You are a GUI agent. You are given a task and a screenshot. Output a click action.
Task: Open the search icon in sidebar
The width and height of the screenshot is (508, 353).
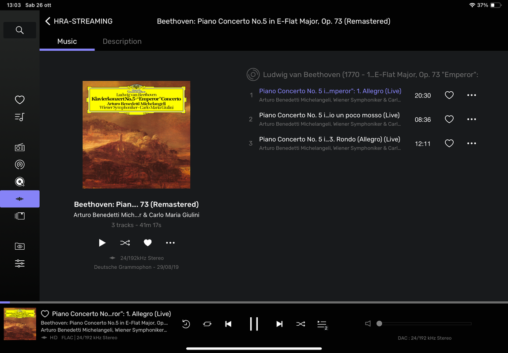point(20,30)
